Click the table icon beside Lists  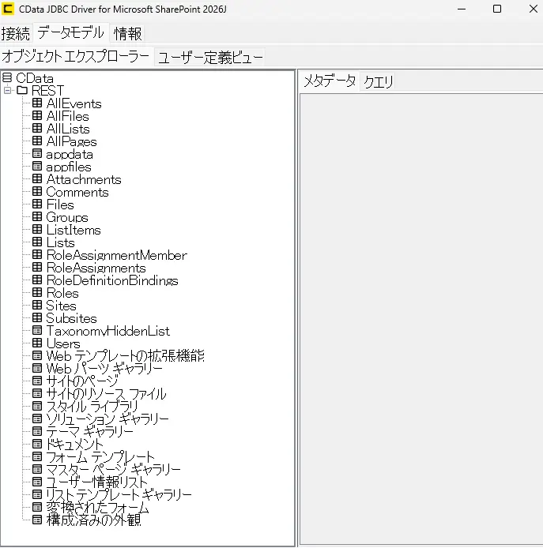click(x=37, y=242)
